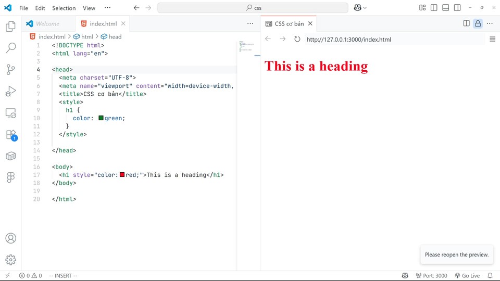
Task: Open Extensions view with update badge
Action: [x=10, y=134]
